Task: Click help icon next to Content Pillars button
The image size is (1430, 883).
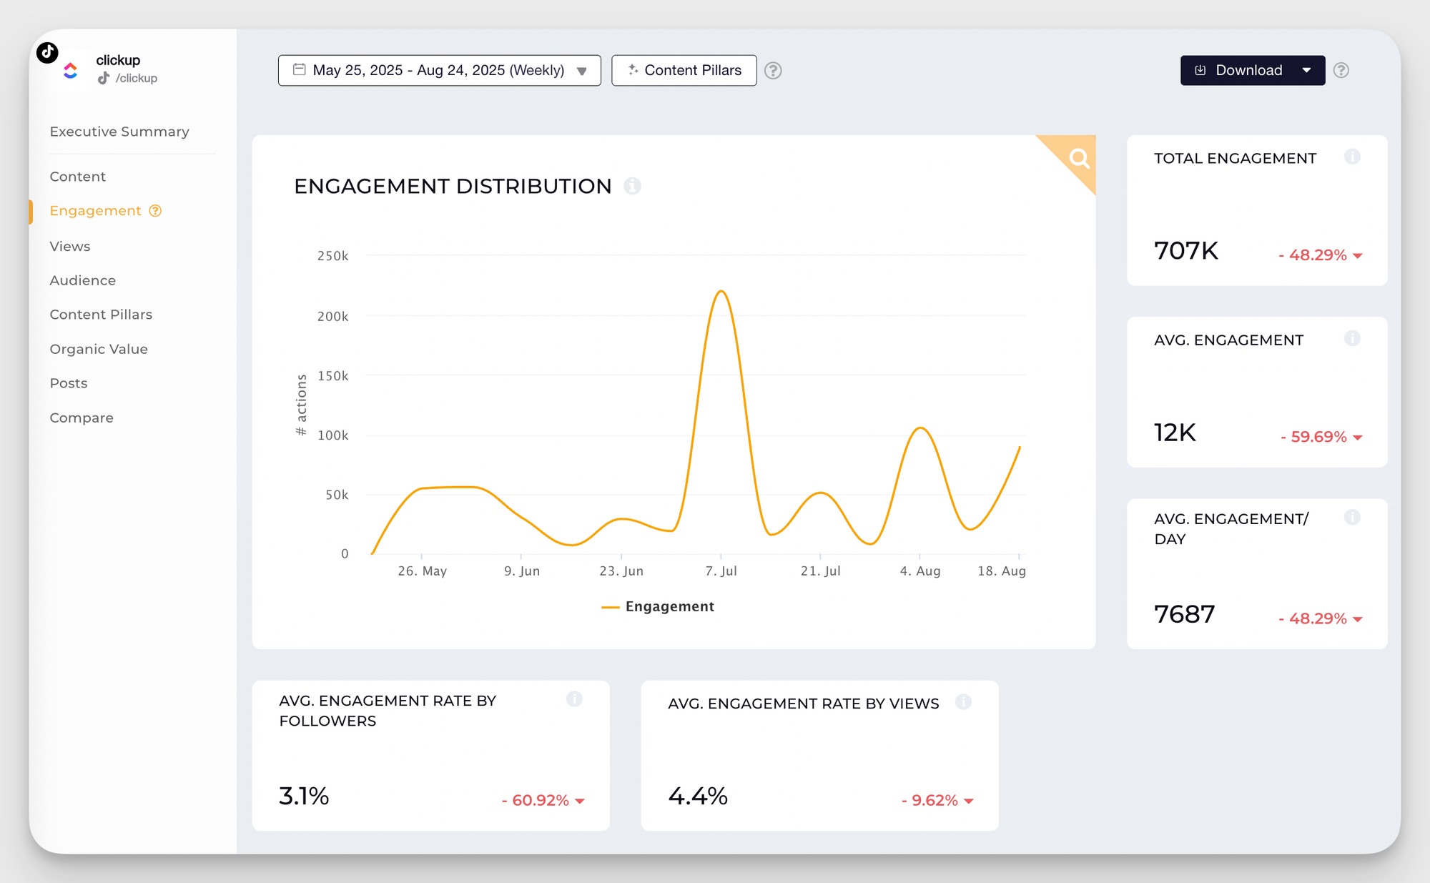Action: click(773, 71)
